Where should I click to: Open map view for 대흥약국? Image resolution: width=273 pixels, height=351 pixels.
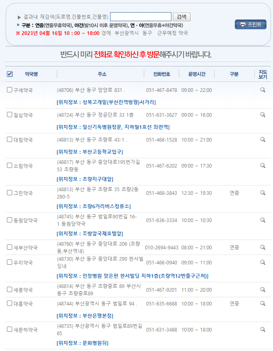pos(263,303)
